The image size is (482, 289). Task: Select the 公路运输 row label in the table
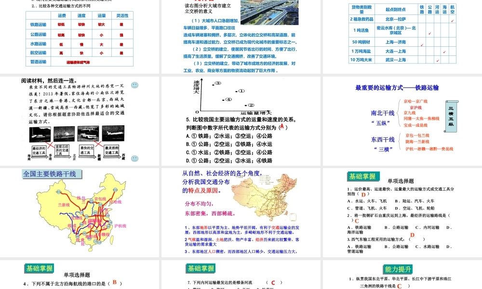pos(39,34)
